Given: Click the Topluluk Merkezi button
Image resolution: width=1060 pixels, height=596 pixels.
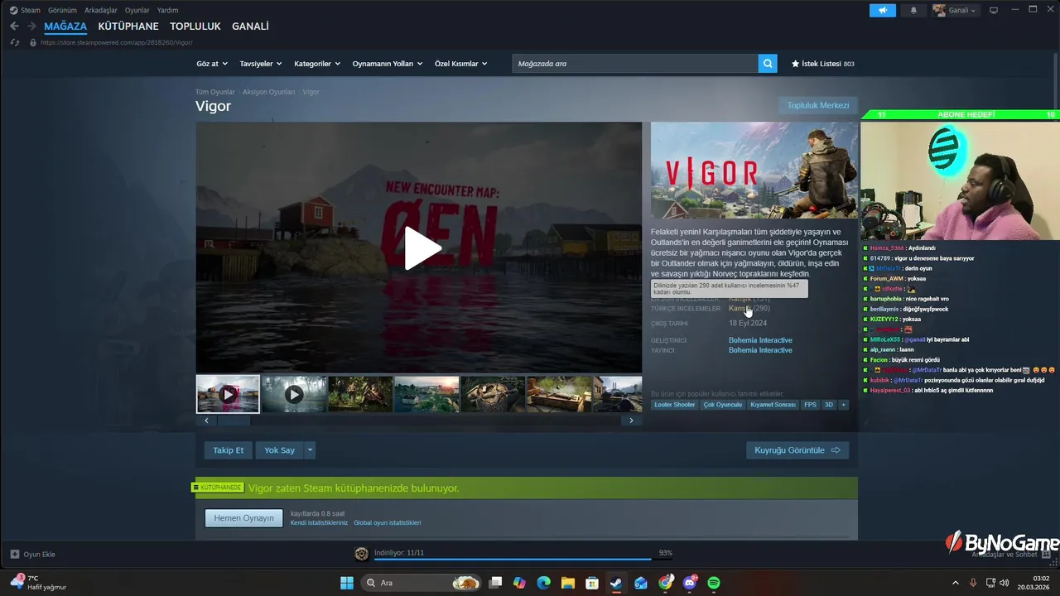Looking at the screenshot, I should point(818,105).
